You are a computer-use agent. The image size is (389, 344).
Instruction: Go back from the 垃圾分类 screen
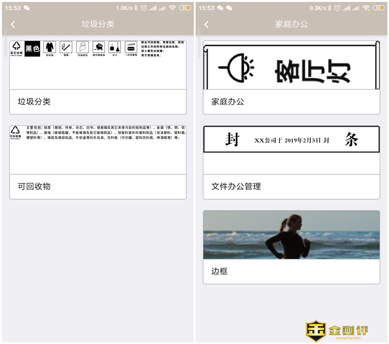13,24
